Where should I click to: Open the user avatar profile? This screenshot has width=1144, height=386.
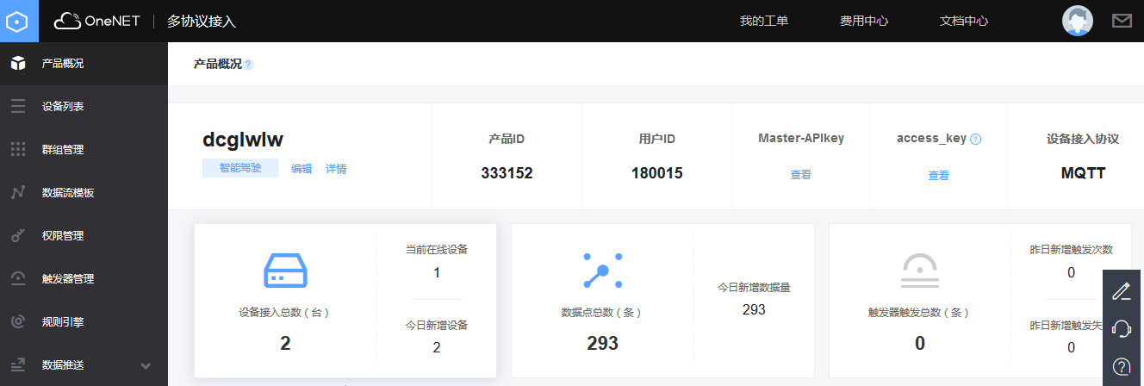click(x=1078, y=21)
